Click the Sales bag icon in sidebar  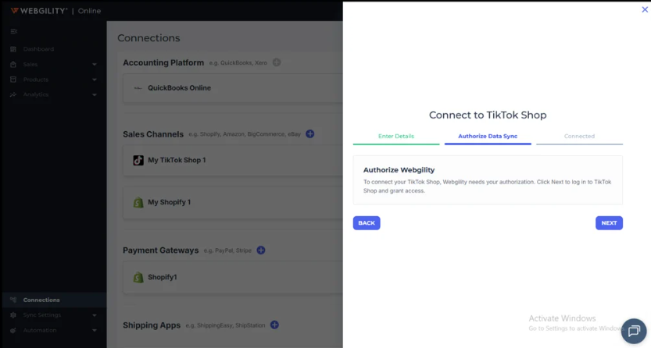point(13,64)
